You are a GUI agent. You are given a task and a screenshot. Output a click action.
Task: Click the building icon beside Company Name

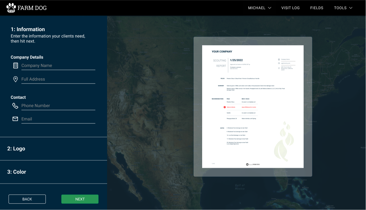(x=16, y=65)
